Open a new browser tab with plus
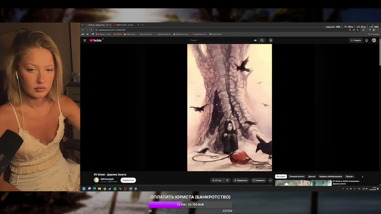 pyautogui.click(x=142, y=25)
